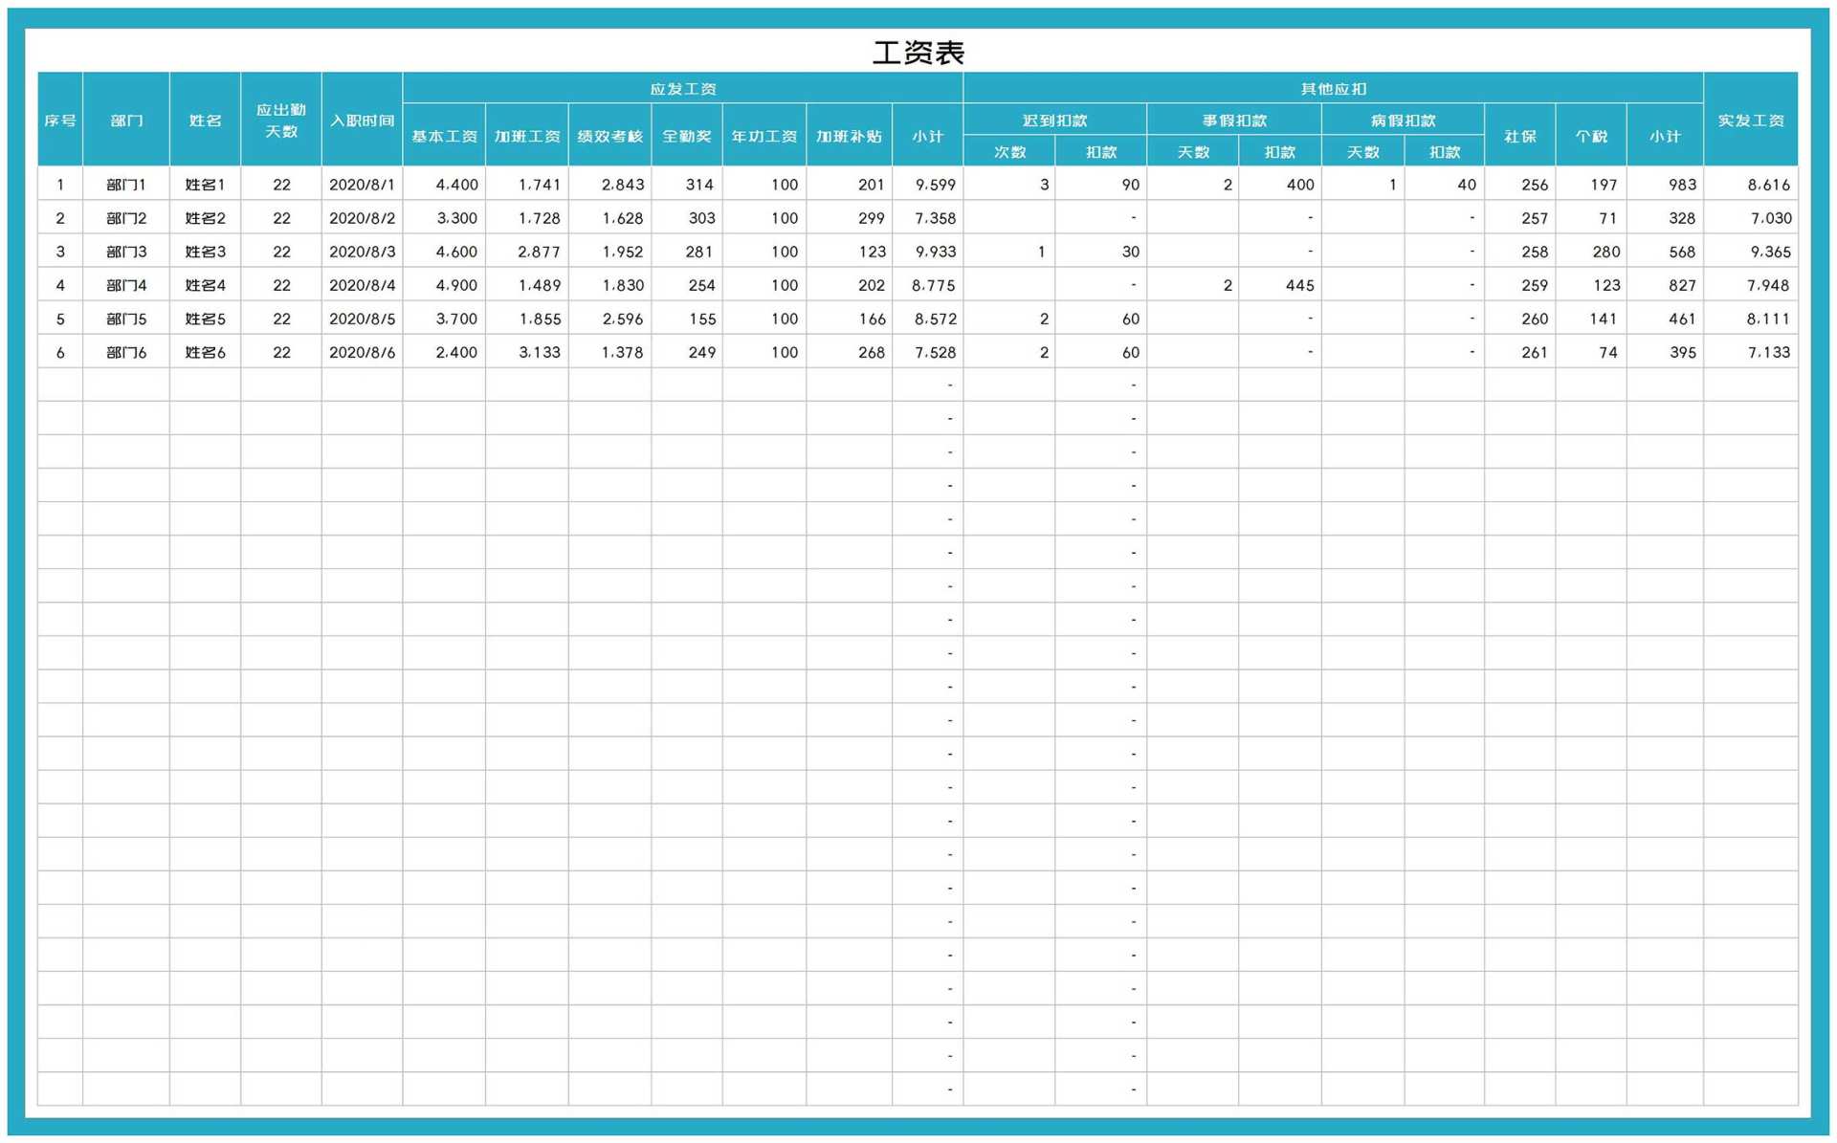Select tax cell 280
Viewport: 1837px width, 1143px height.
click(1591, 251)
